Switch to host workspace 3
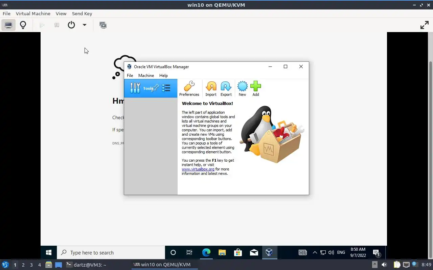Image resolution: width=433 pixels, height=270 pixels. coord(31,265)
